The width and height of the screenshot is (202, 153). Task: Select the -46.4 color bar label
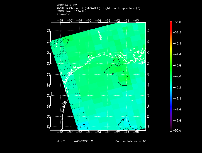pyautogui.click(x=177, y=98)
